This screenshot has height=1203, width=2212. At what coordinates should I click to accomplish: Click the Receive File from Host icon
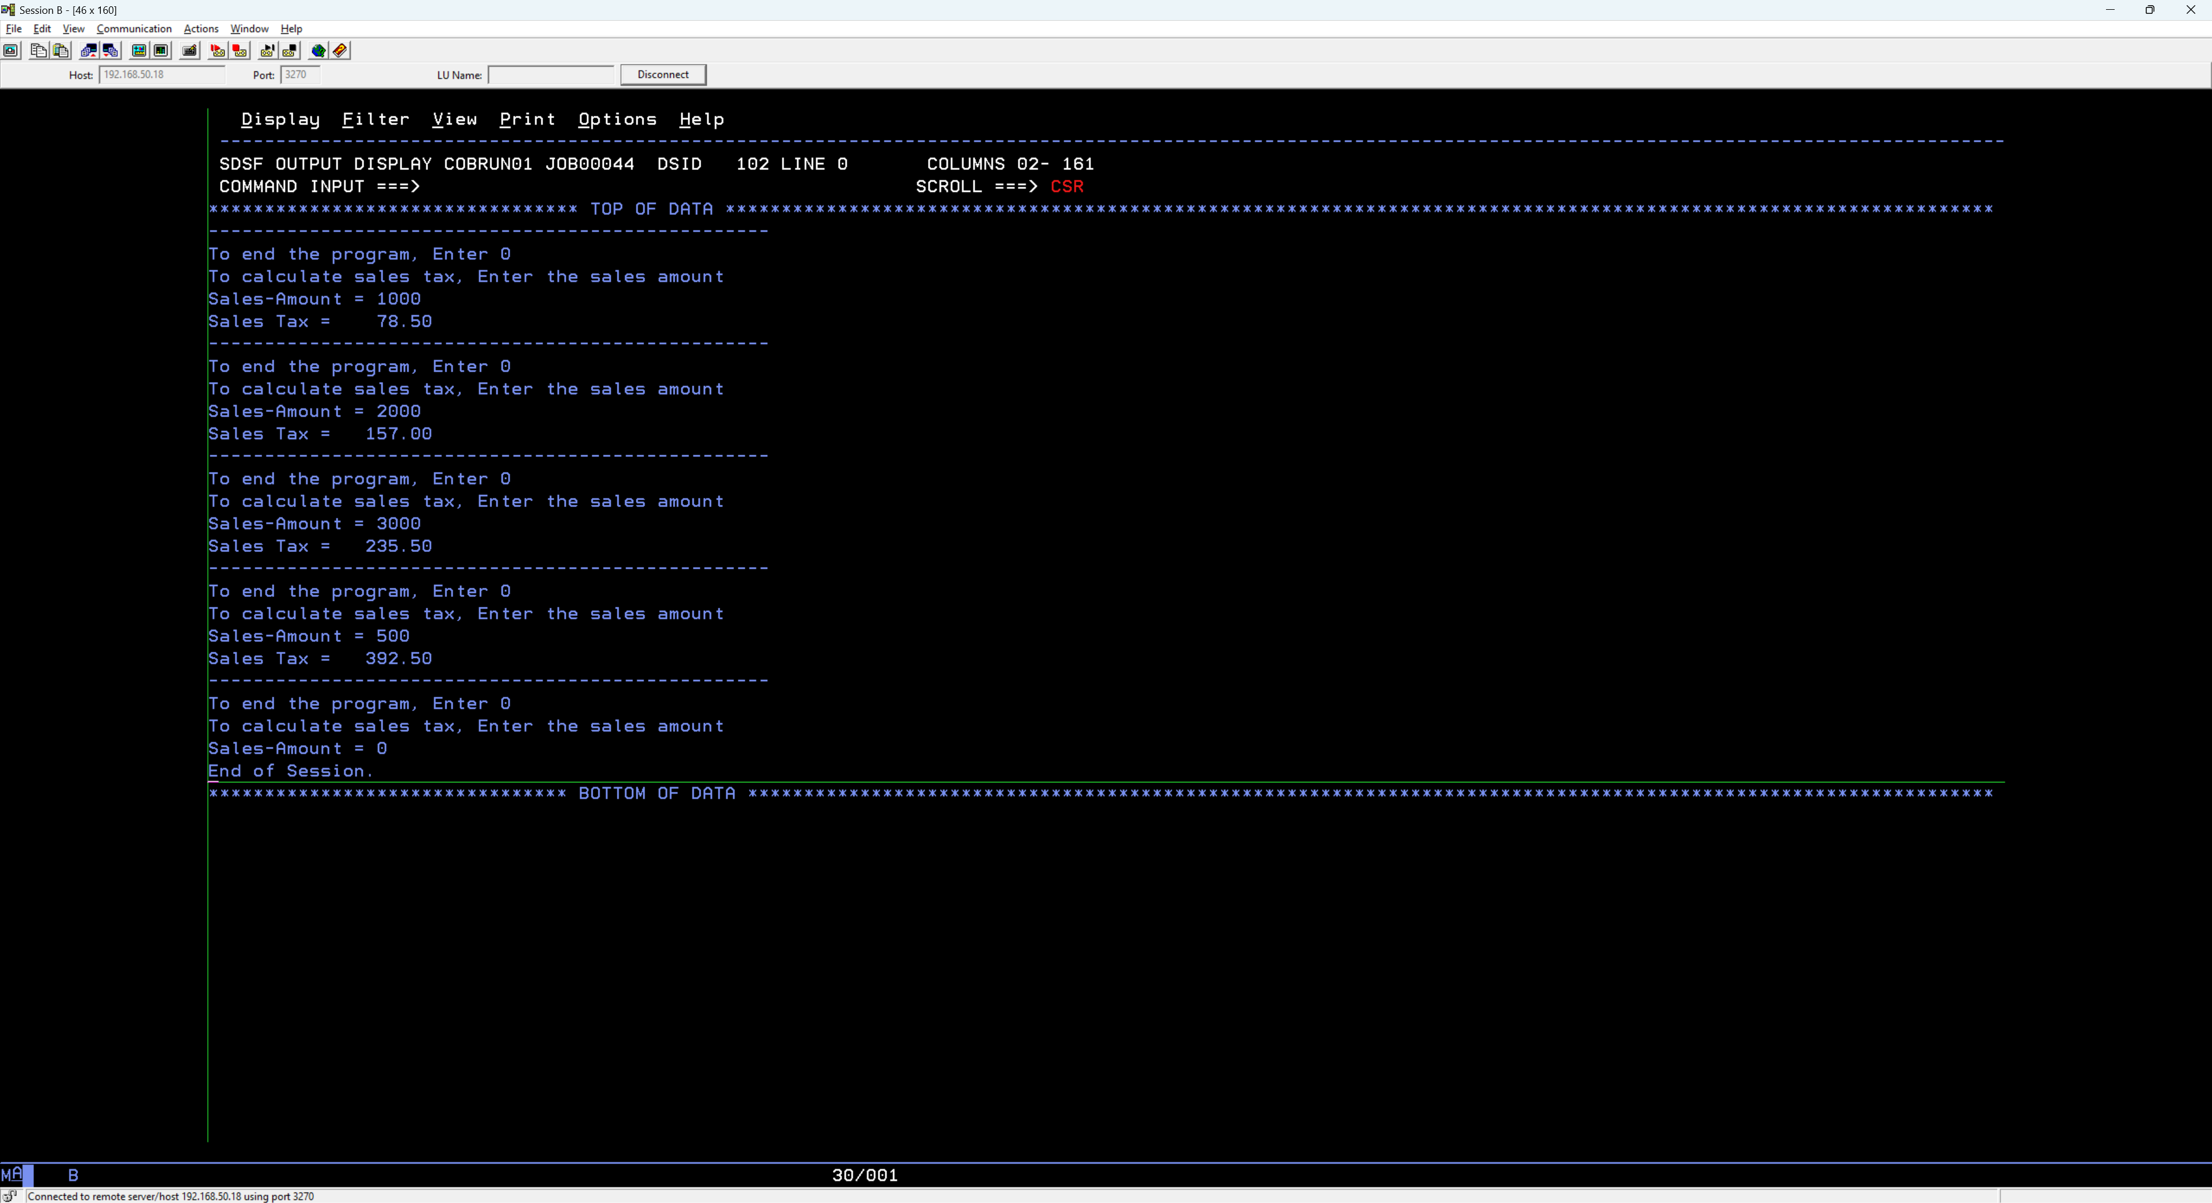coord(110,51)
